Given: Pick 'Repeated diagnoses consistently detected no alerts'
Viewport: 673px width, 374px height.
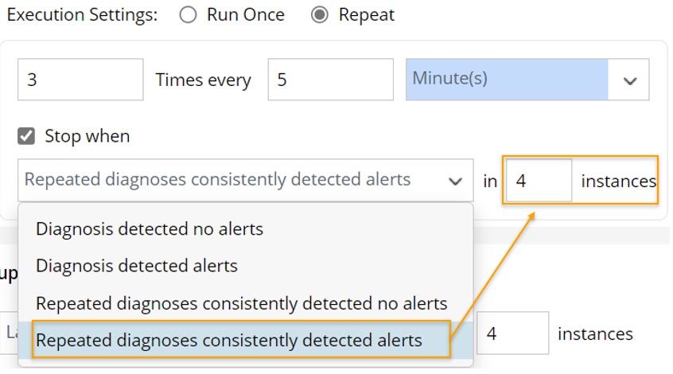Looking at the screenshot, I should pyautogui.click(x=242, y=303).
